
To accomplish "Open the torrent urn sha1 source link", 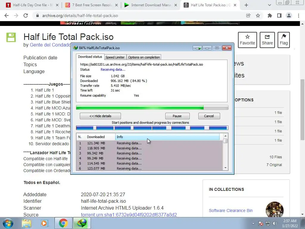I will coord(129,215).
